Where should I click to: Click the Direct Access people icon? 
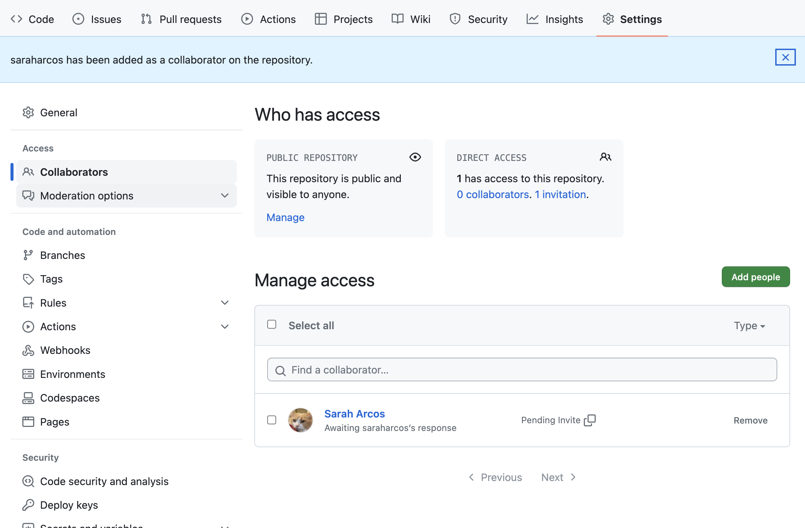605,157
